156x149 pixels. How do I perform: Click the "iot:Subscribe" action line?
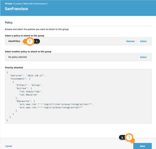point(30,91)
